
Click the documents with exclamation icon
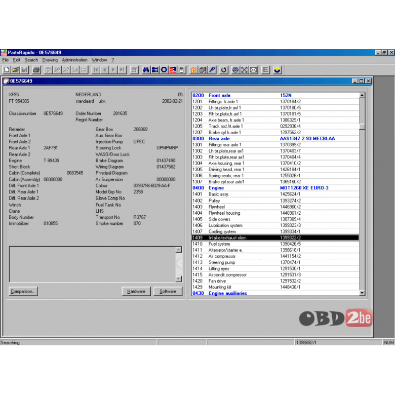(x=203, y=70)
